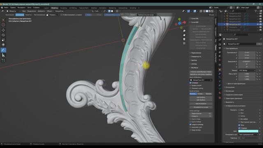The image size is (263, 148).
Task: Open the Output properties tab icon
Action: coord(220,49)
